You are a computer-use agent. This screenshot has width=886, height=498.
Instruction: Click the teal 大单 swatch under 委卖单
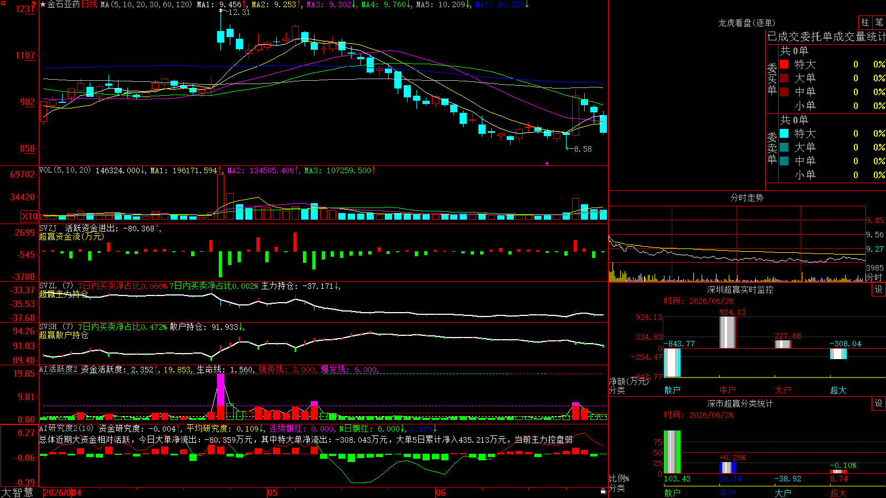pos(784,147)
